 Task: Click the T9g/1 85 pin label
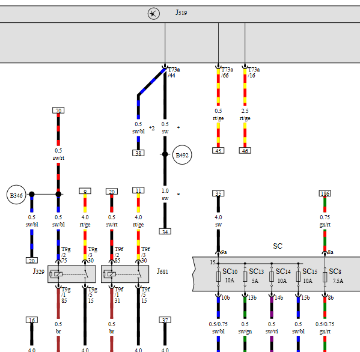pyautogui.click(x=66, y=295)
